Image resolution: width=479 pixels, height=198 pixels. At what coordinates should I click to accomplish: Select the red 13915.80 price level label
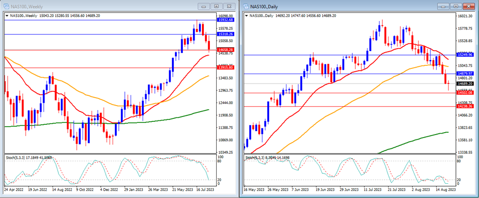pos(225,68)
